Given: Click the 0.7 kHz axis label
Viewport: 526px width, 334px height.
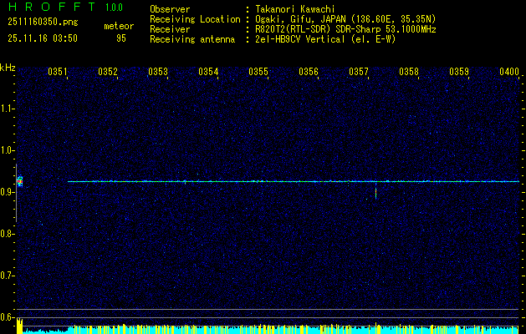Looking at the screenshot, I should click(x=7, y=276).
